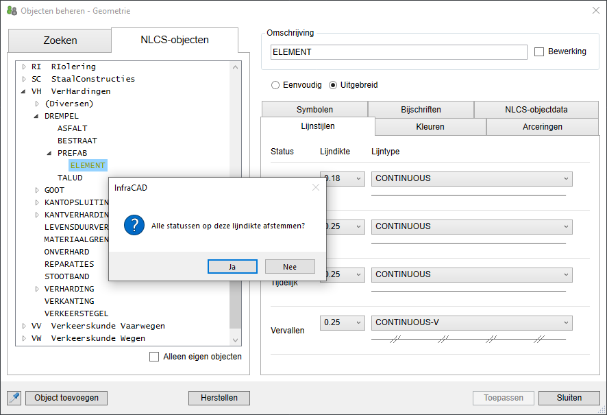Enable the Bewerking checkbox
This screenshot has width=607, height=415.
[539, 52]
